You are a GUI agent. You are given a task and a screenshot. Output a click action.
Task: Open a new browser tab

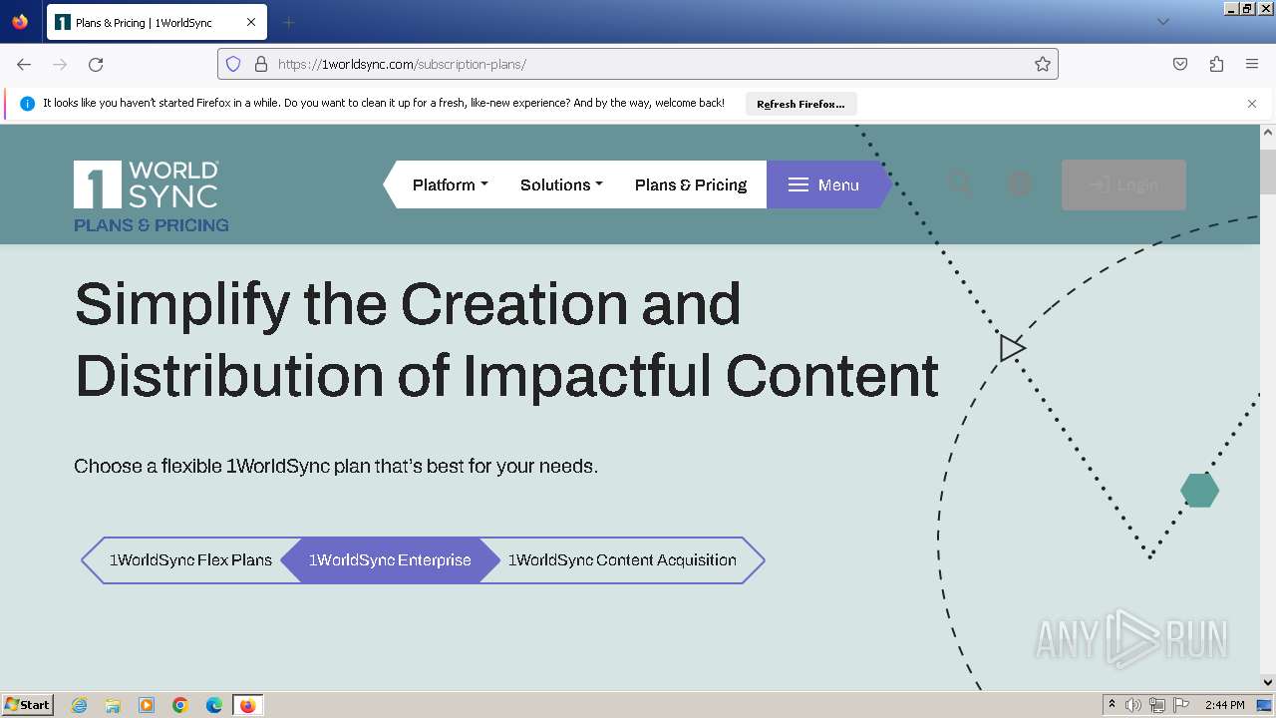(288, 22)
